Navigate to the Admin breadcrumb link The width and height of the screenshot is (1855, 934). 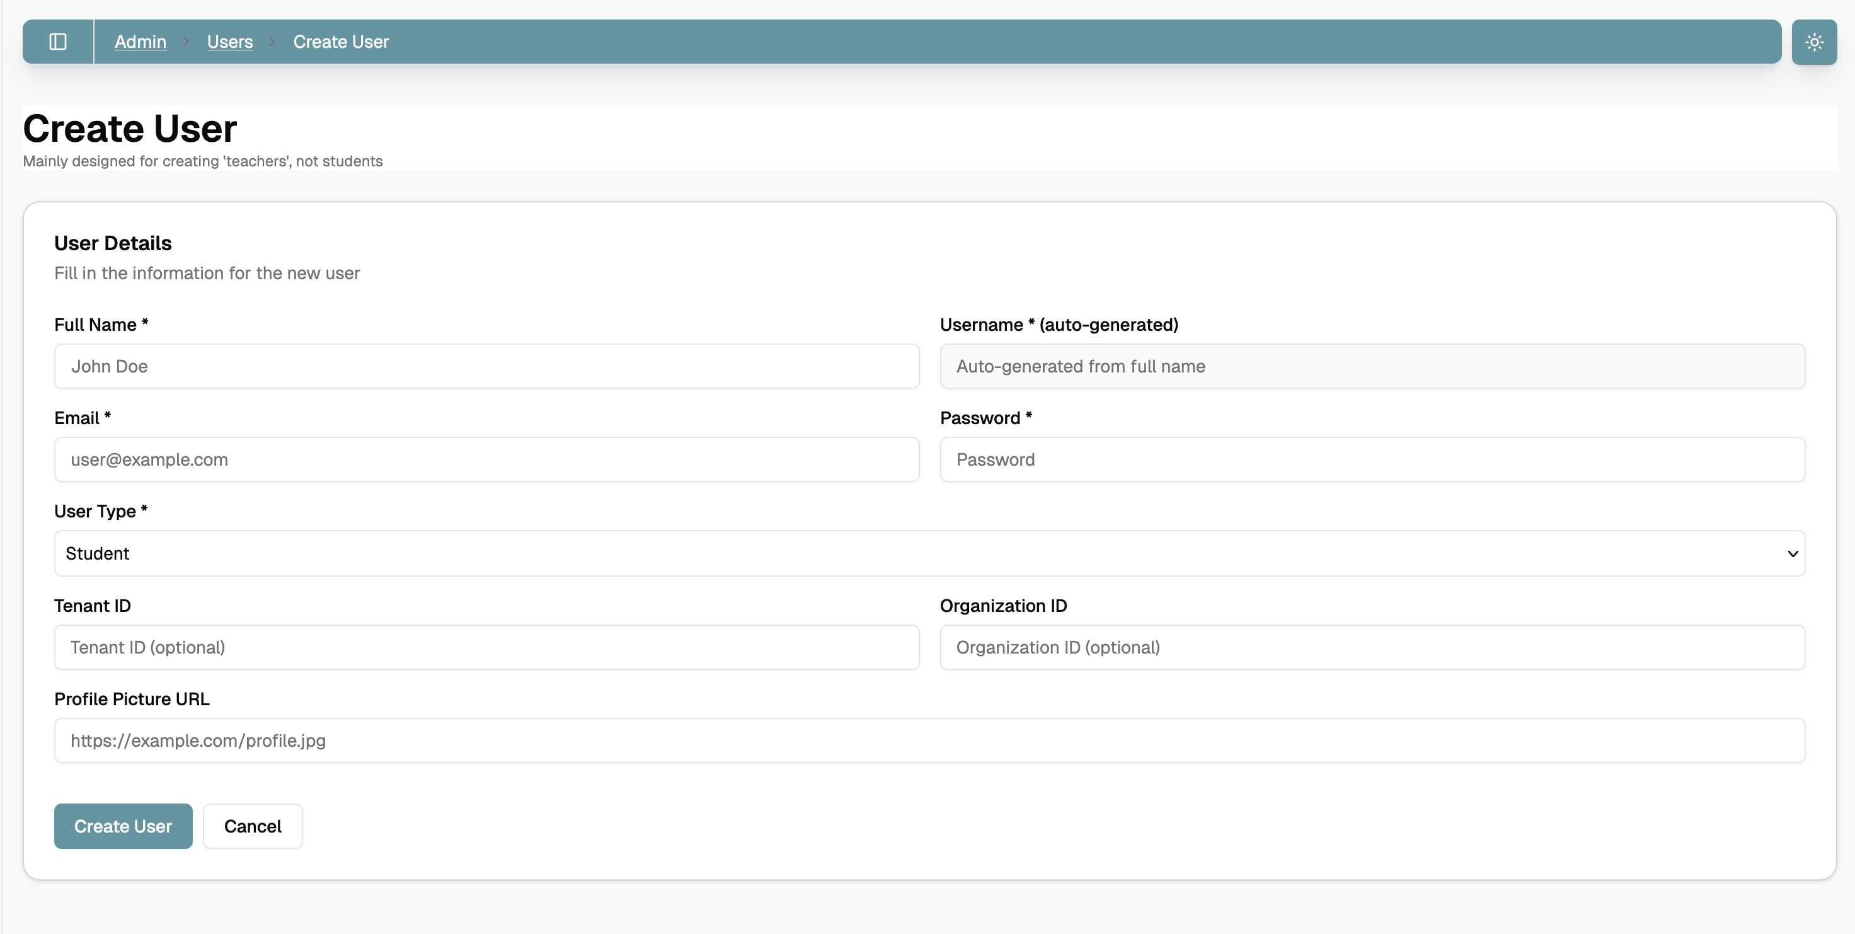(x=140, y=41)
